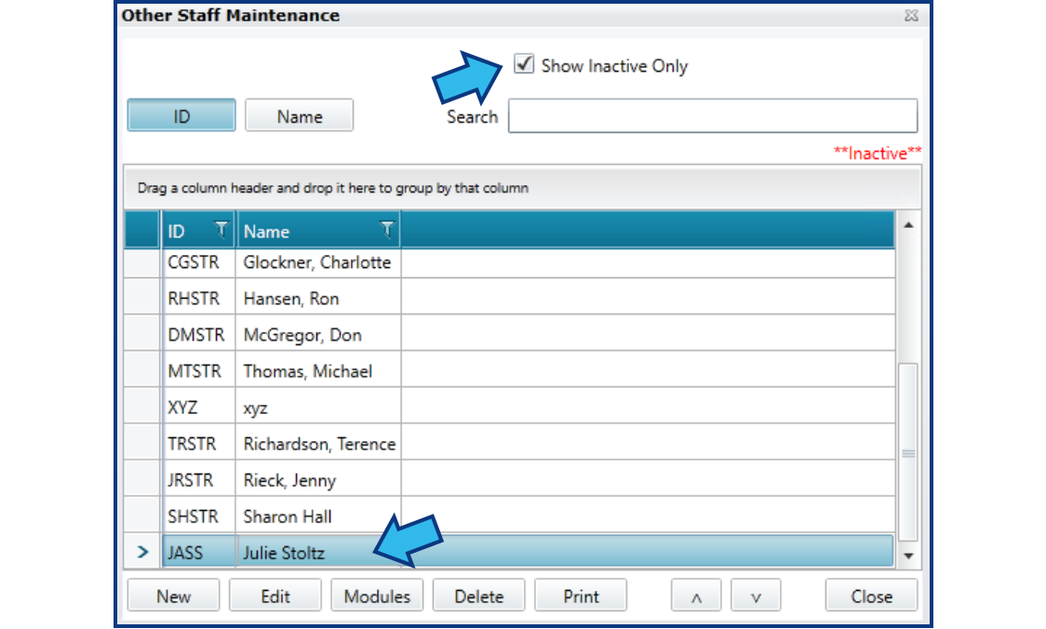Focus the Search text field
1046x629 pixels.
[713, 116]
